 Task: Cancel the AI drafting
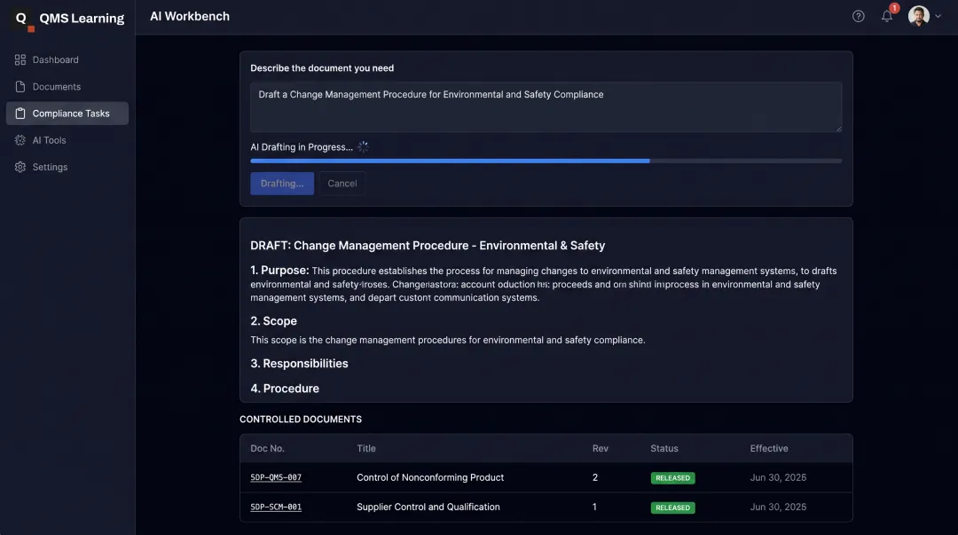click(342, 184)
